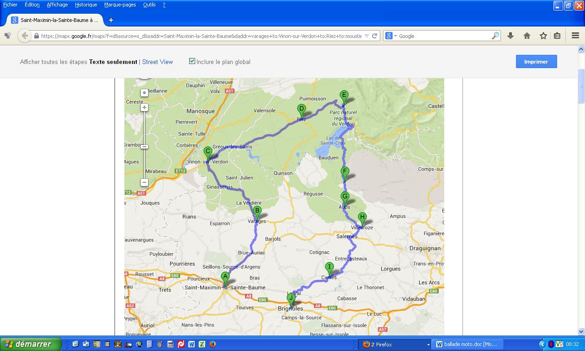Toggle 'Inclure le plan global' checkbox
Image resolution: width=585 pixels, height=351 pixels.
click(x=192, y=61)
